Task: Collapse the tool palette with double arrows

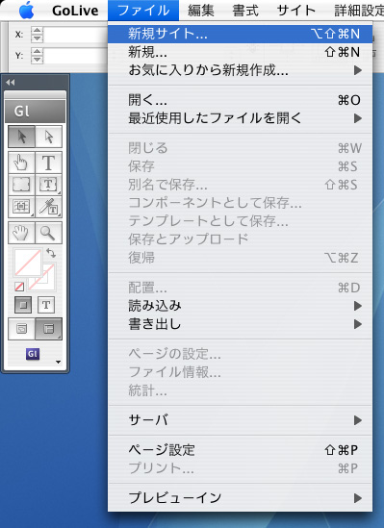Action: (x=10, y=82)
